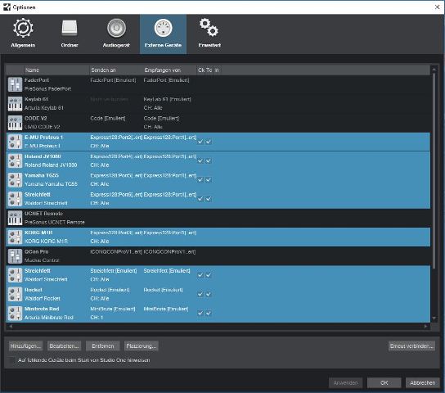Go to the Erweitert tab
Screen dimensions: 445x393
[209, 34]
